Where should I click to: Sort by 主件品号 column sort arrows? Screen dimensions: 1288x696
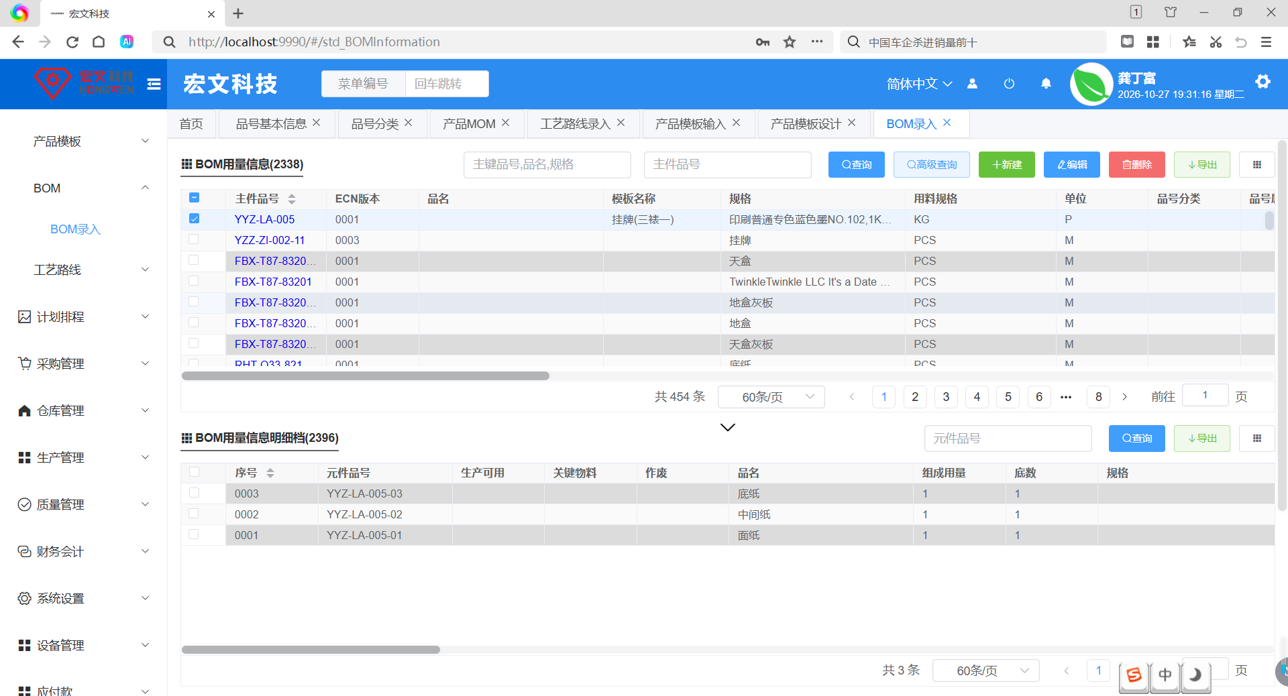(292, 199)
